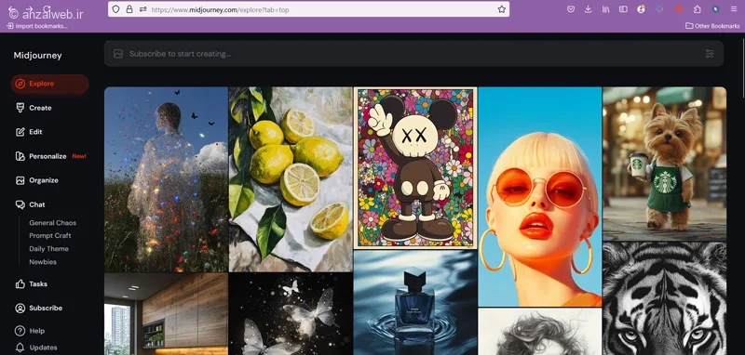The width and height of the screenshot is (745, 355).
Task: Click the round dark icon left of hamburger menu
Action: point(715,9)
